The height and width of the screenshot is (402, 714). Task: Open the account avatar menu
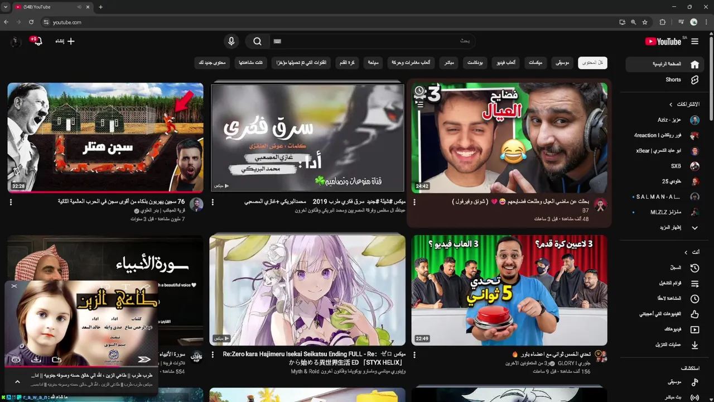pyautogui.click(x=15, y=41)
